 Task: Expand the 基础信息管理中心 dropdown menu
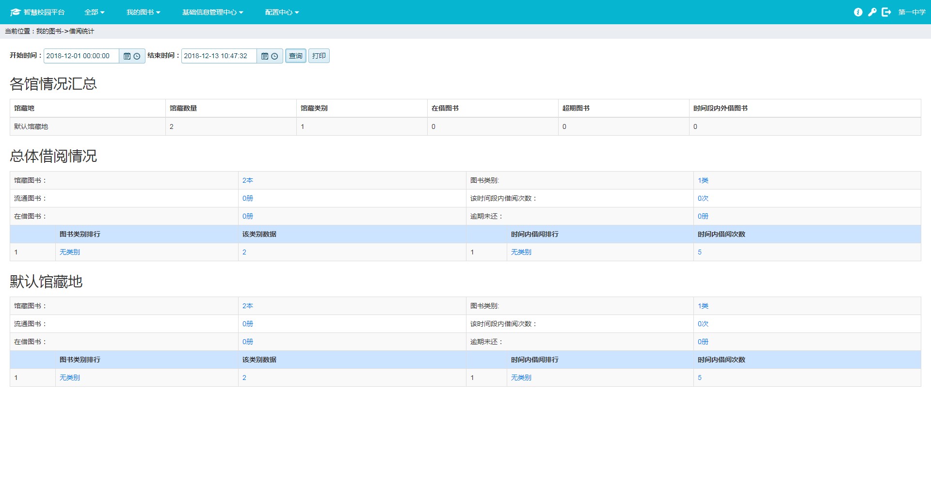click(x=212, y=12)
